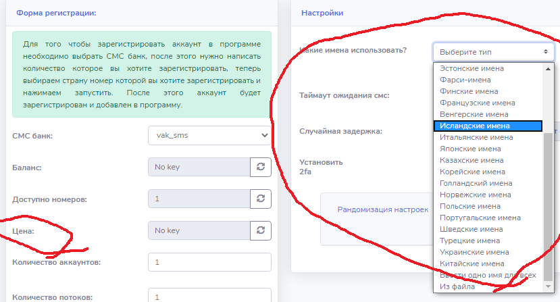Focus the Количество потоков input field

pyautogui.click(x=209, y=296)
